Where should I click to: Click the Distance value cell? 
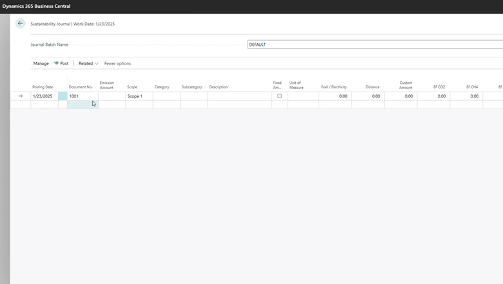click(x=368, y=96)
